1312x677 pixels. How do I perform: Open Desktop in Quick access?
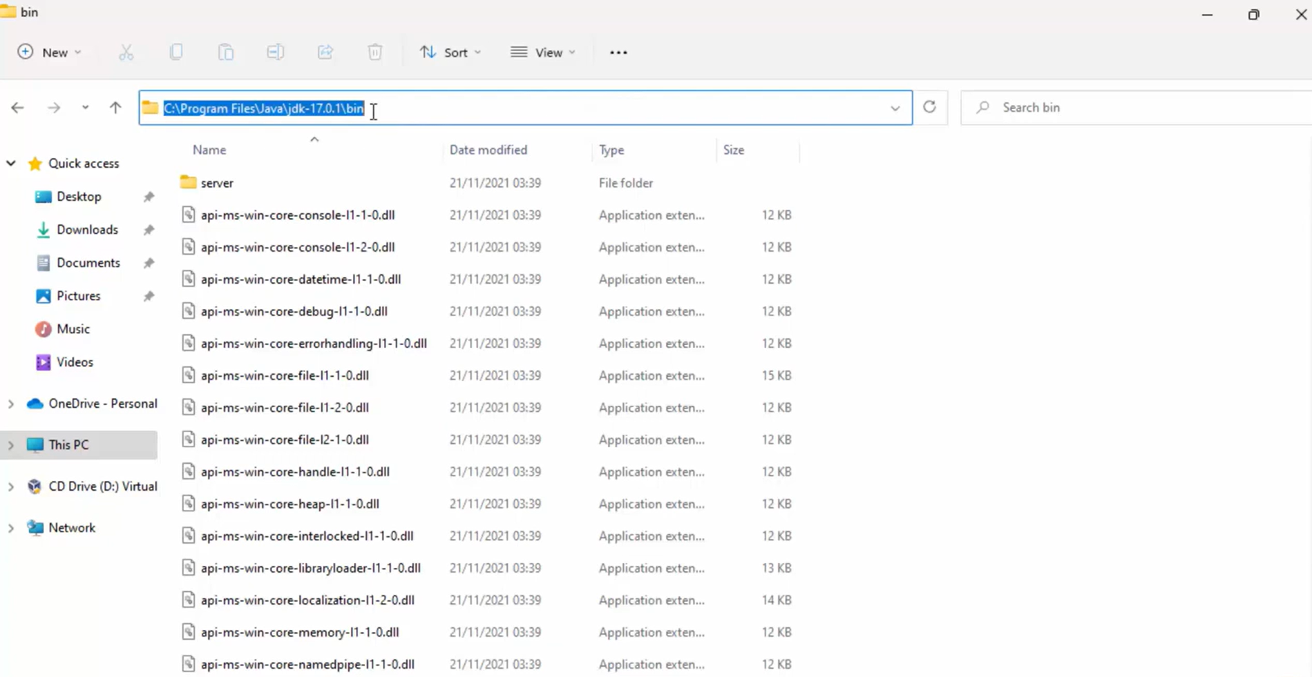[x=79, y=197]
